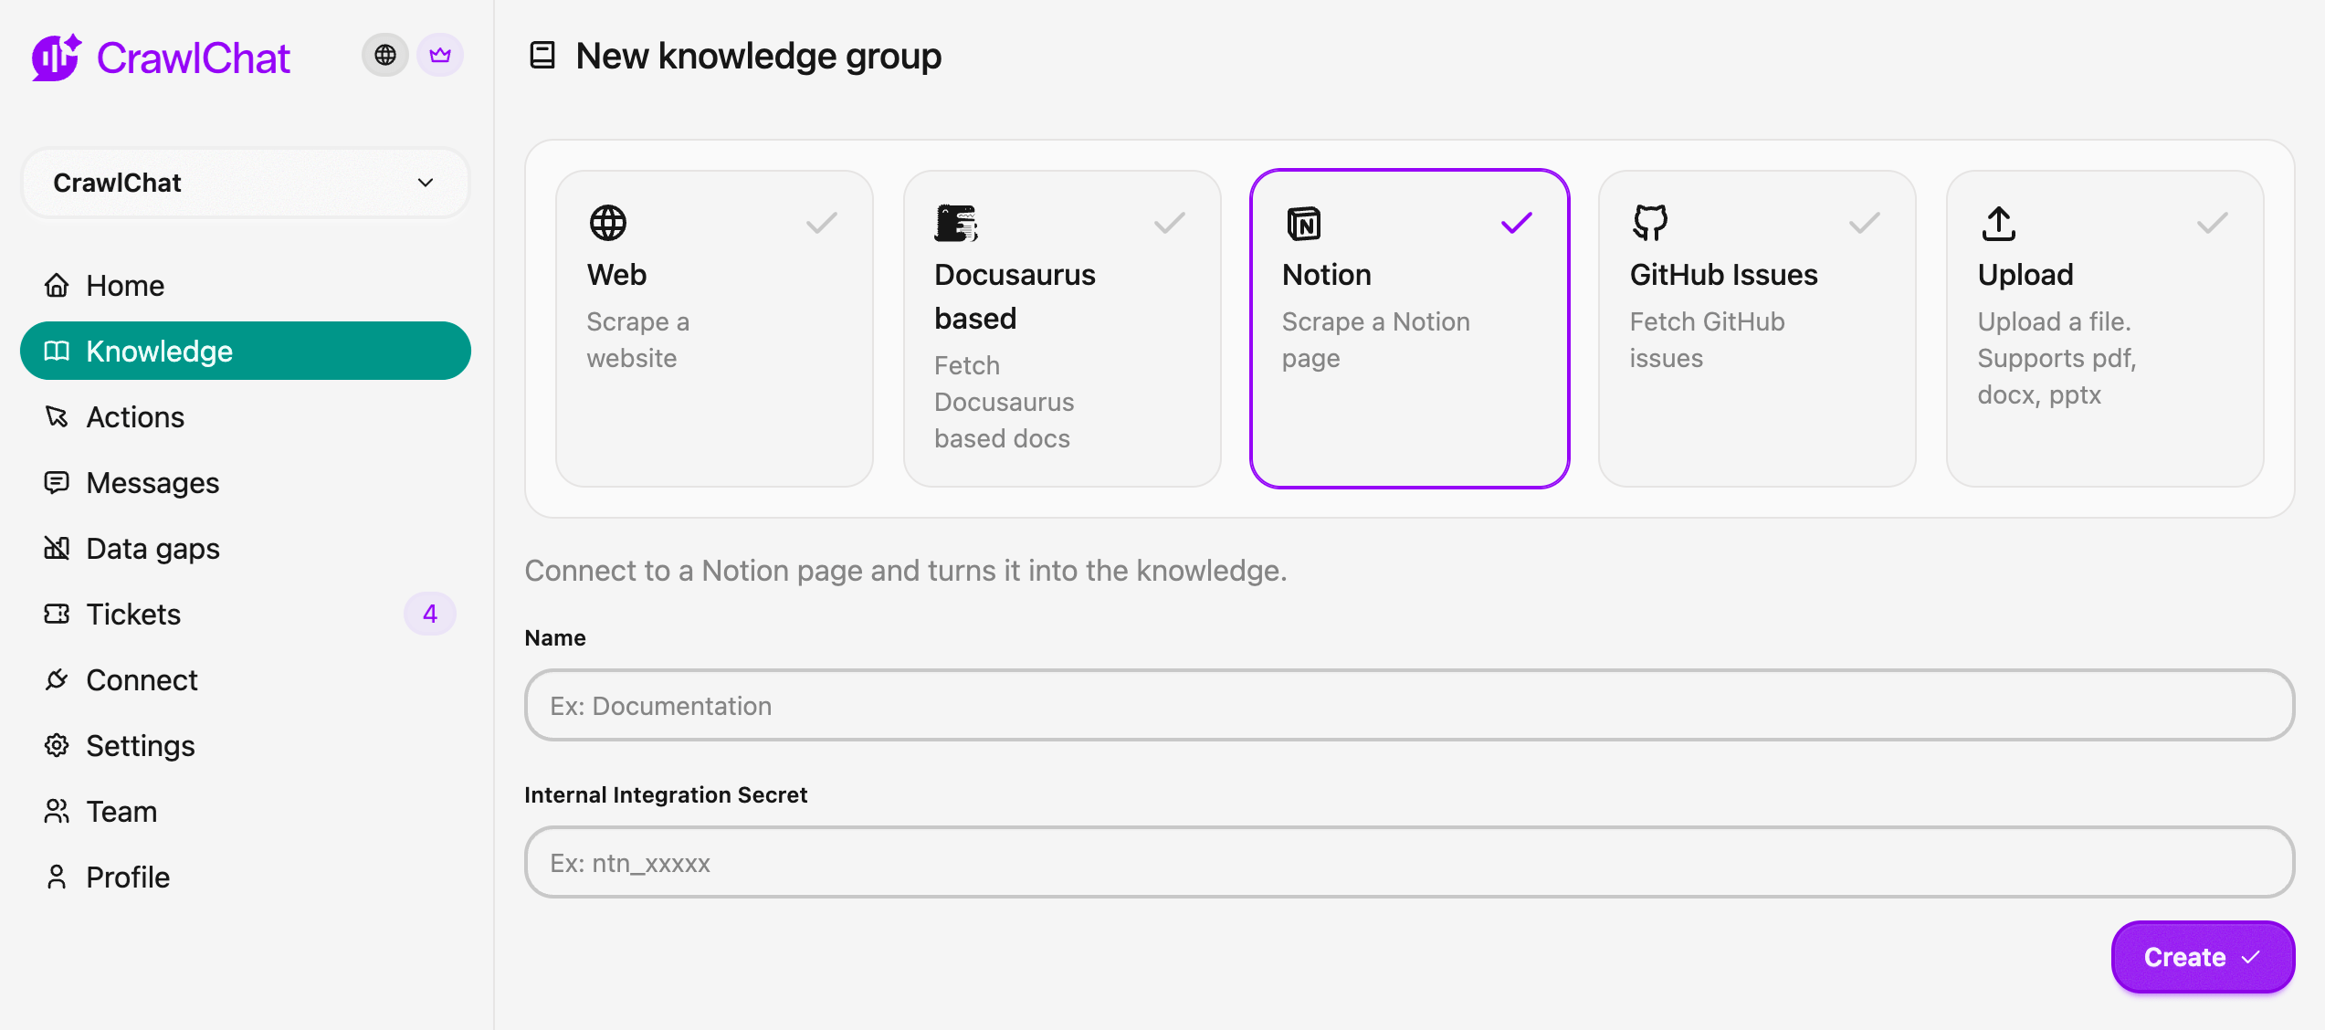This screenshot has height=1030, width=2325.
Task: Open Messages in sidebar
Action: pos(245,483)
